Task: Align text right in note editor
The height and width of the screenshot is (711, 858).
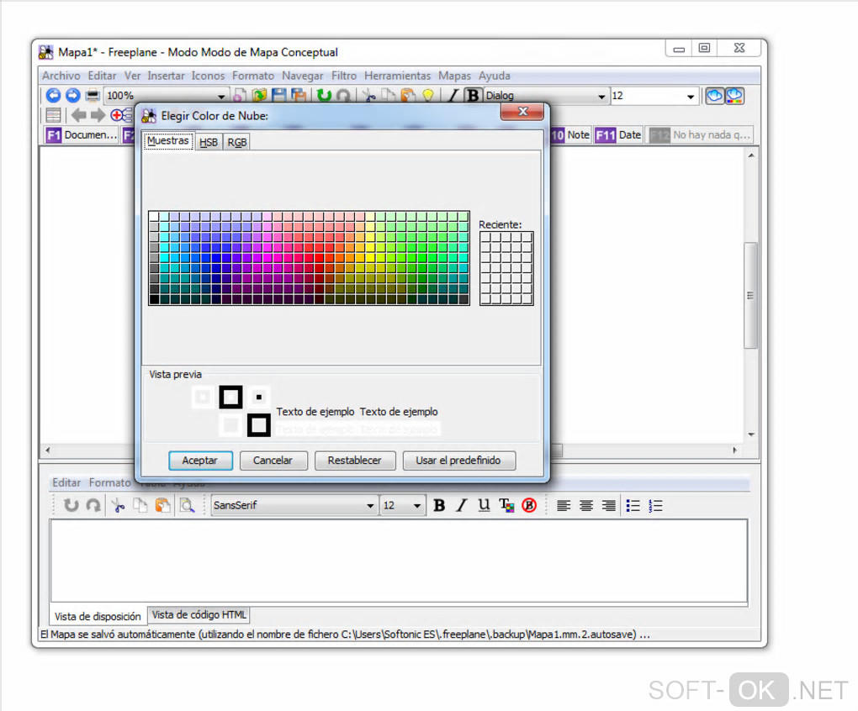Action: coord(608,505)
